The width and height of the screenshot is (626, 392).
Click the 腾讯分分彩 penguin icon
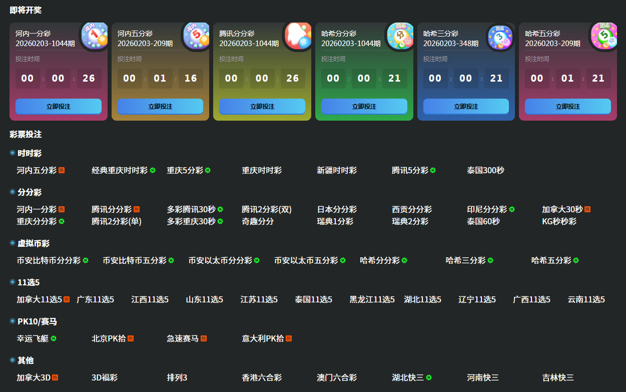coord(298,36)
